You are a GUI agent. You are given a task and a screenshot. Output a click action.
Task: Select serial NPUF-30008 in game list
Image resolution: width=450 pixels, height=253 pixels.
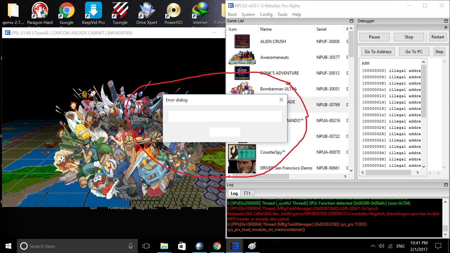tap(328, 42)
